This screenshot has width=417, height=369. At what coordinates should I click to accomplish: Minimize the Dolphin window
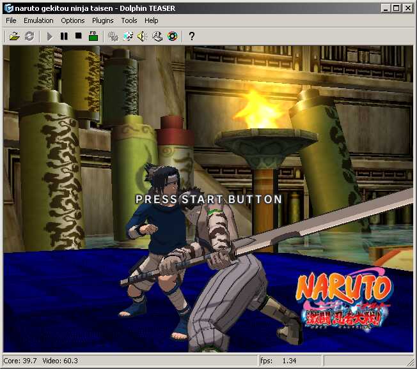point(386,8)
